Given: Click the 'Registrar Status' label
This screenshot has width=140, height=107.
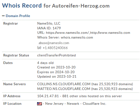Looking at the screenshot, I should click(x=16, y=55).
